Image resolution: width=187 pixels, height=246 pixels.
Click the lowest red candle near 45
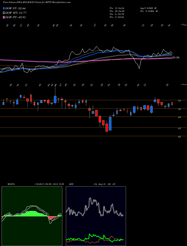[x=107, y=127]
